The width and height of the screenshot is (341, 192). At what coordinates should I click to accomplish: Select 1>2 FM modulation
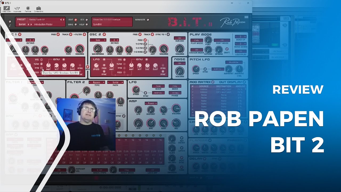pos(145,48)
